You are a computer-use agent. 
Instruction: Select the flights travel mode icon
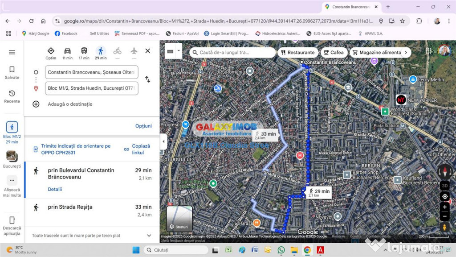tap(134, 51)
